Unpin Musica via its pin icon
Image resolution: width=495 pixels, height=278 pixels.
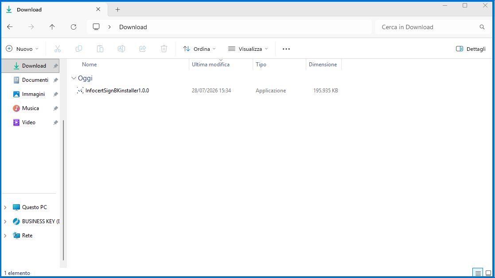[x=55, y=108]
